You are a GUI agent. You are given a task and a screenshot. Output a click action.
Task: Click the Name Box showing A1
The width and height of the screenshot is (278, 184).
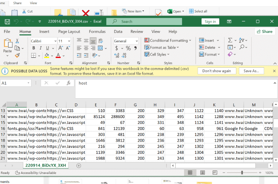(x=16, y=83)
